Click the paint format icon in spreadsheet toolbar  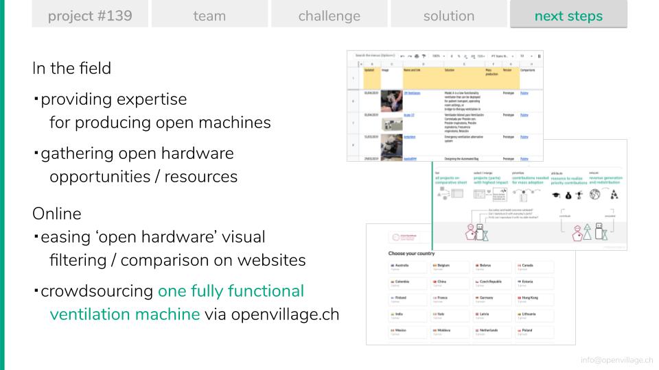click(424, 56)
